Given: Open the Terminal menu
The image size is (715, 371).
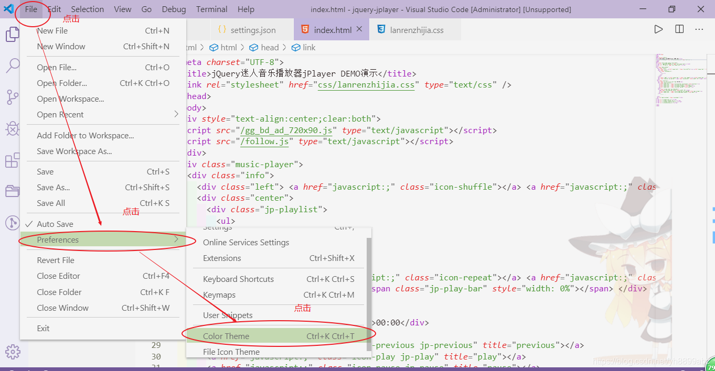Looking at the screenshot, I should pos(212,9).
